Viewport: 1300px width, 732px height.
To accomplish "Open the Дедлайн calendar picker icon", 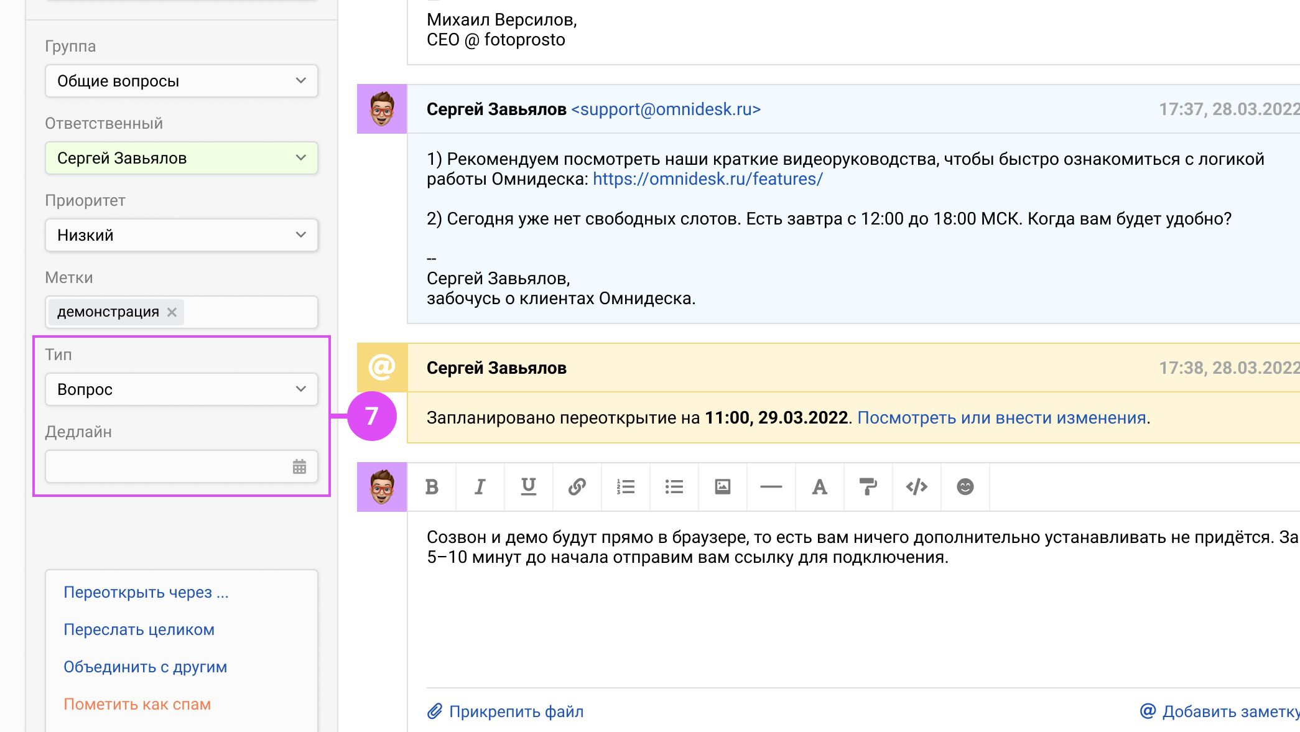I will (299, 466).
